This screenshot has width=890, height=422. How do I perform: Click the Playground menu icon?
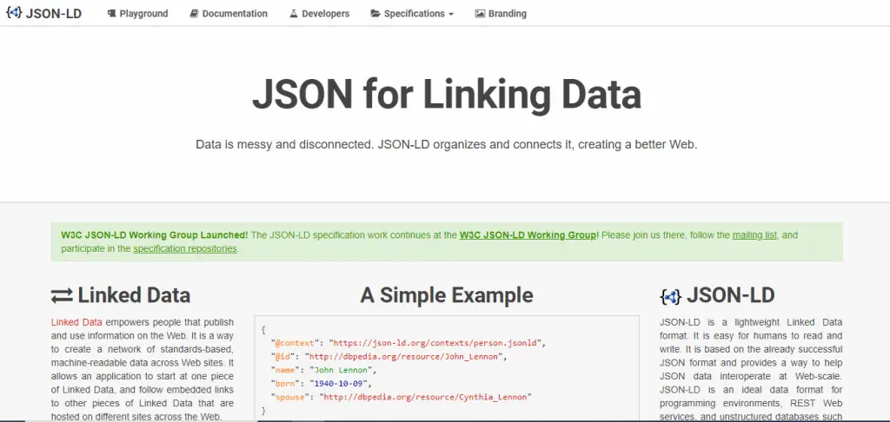tap(111, 14)
